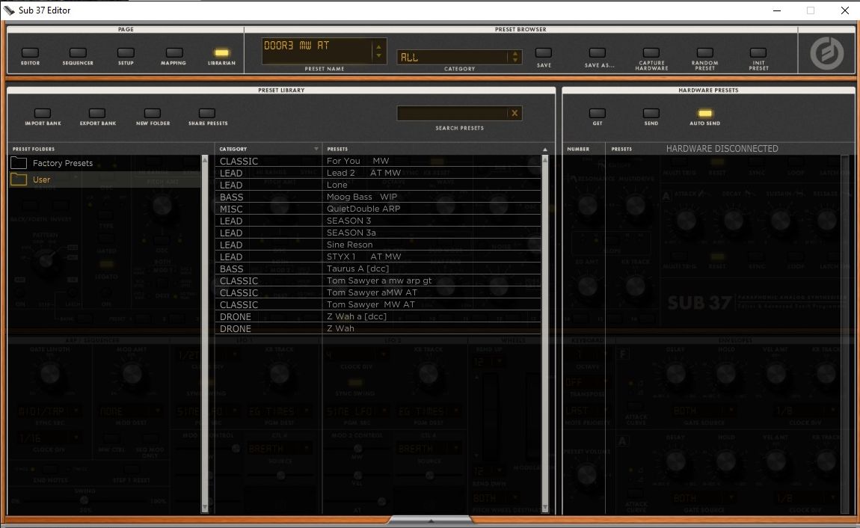Open the Editor page
This screenshot has width=860, height=528.
[30, 52]
